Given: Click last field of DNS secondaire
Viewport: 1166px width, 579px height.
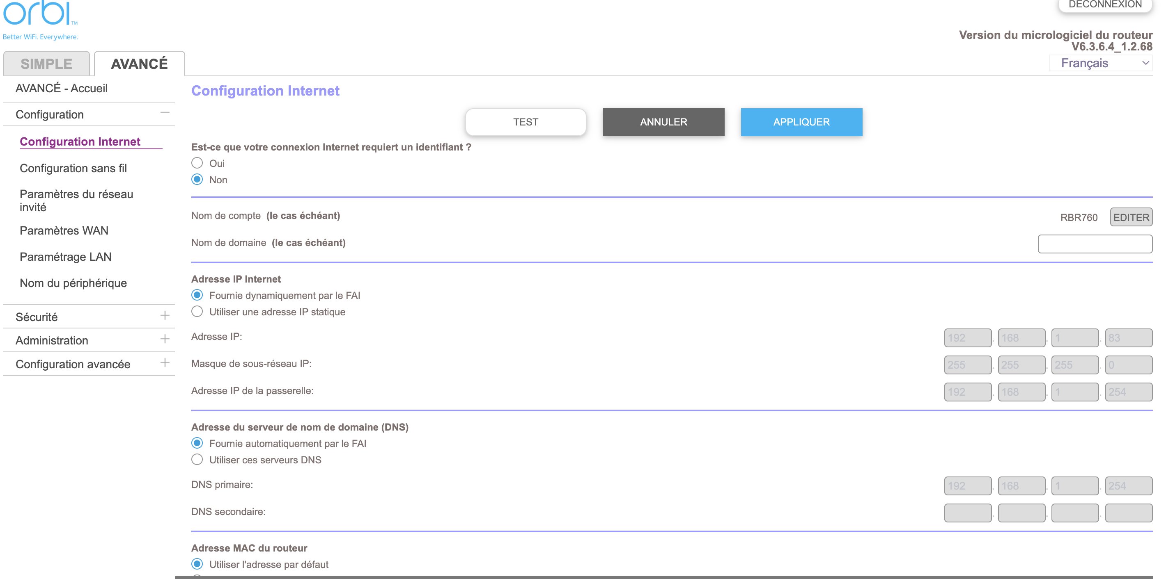Looking at the screenshot, I should [x=1128, y=513].
